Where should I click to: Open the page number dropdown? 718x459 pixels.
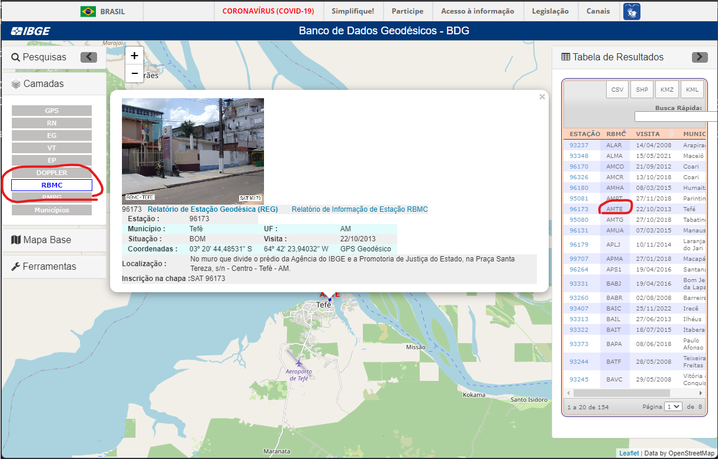[673, 407]
